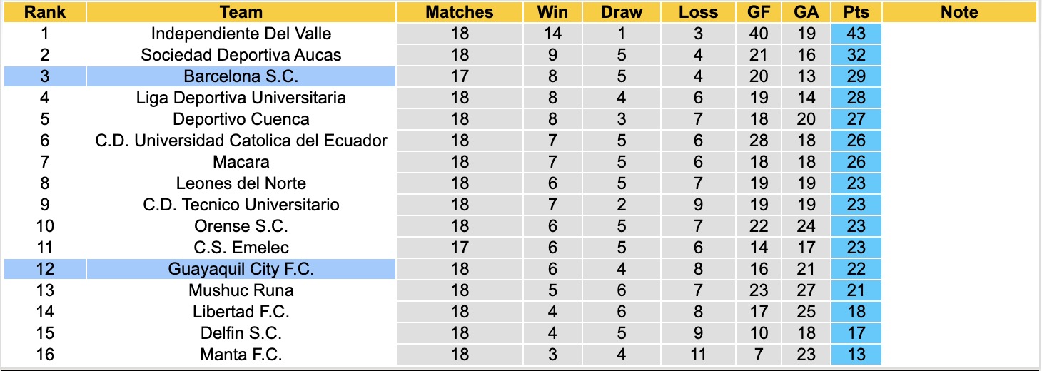This screenshot has height=371, width=1042.
Task: Click the Draw column header
Action: tap(621, 12)
